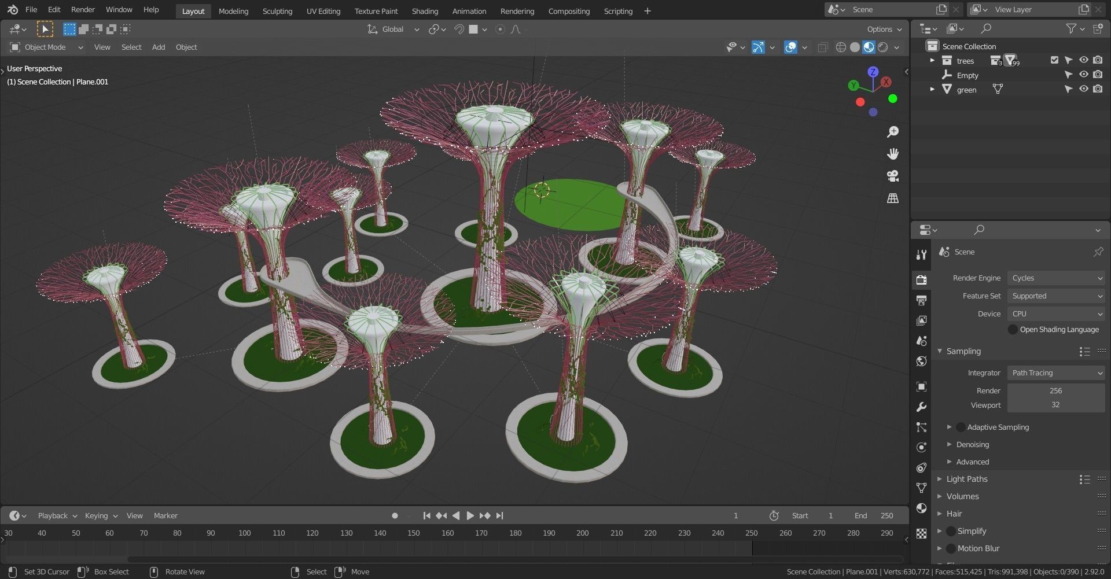Screen dimensions: 1111x579
Task: Click the outliner filter funnel icon
Action: click(1071, 28)
